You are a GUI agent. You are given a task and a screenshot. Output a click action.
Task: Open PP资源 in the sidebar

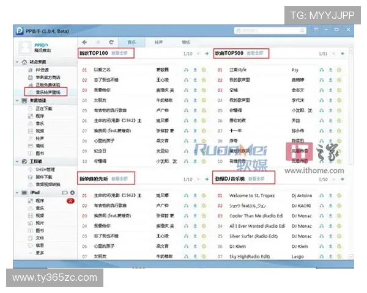pyautogui.click(x=42, y=70)
